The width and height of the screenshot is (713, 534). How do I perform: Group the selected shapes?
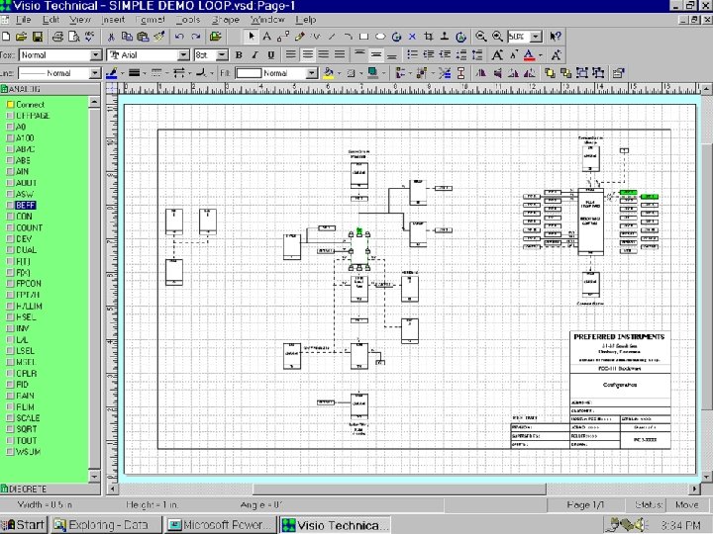tap(582, 73)
